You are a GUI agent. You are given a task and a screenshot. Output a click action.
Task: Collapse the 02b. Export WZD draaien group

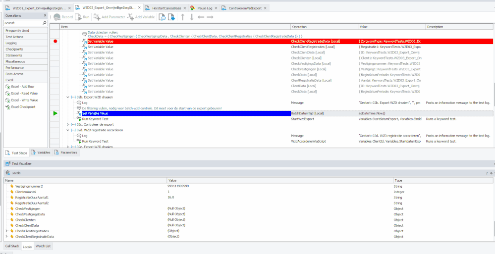click(67, 97)
